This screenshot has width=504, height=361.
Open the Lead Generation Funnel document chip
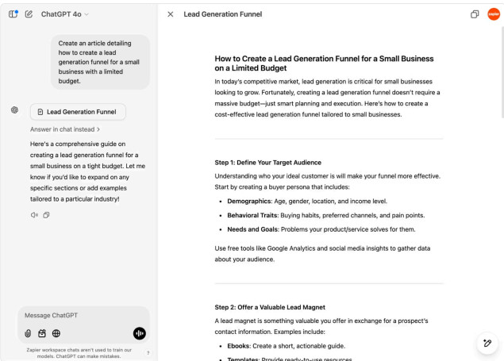coord(78,112)
